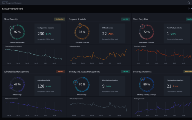Open the Endpoint & Mobile panel title
The width and height of the screenshot is (192, 120).
[x=77, y=19]
